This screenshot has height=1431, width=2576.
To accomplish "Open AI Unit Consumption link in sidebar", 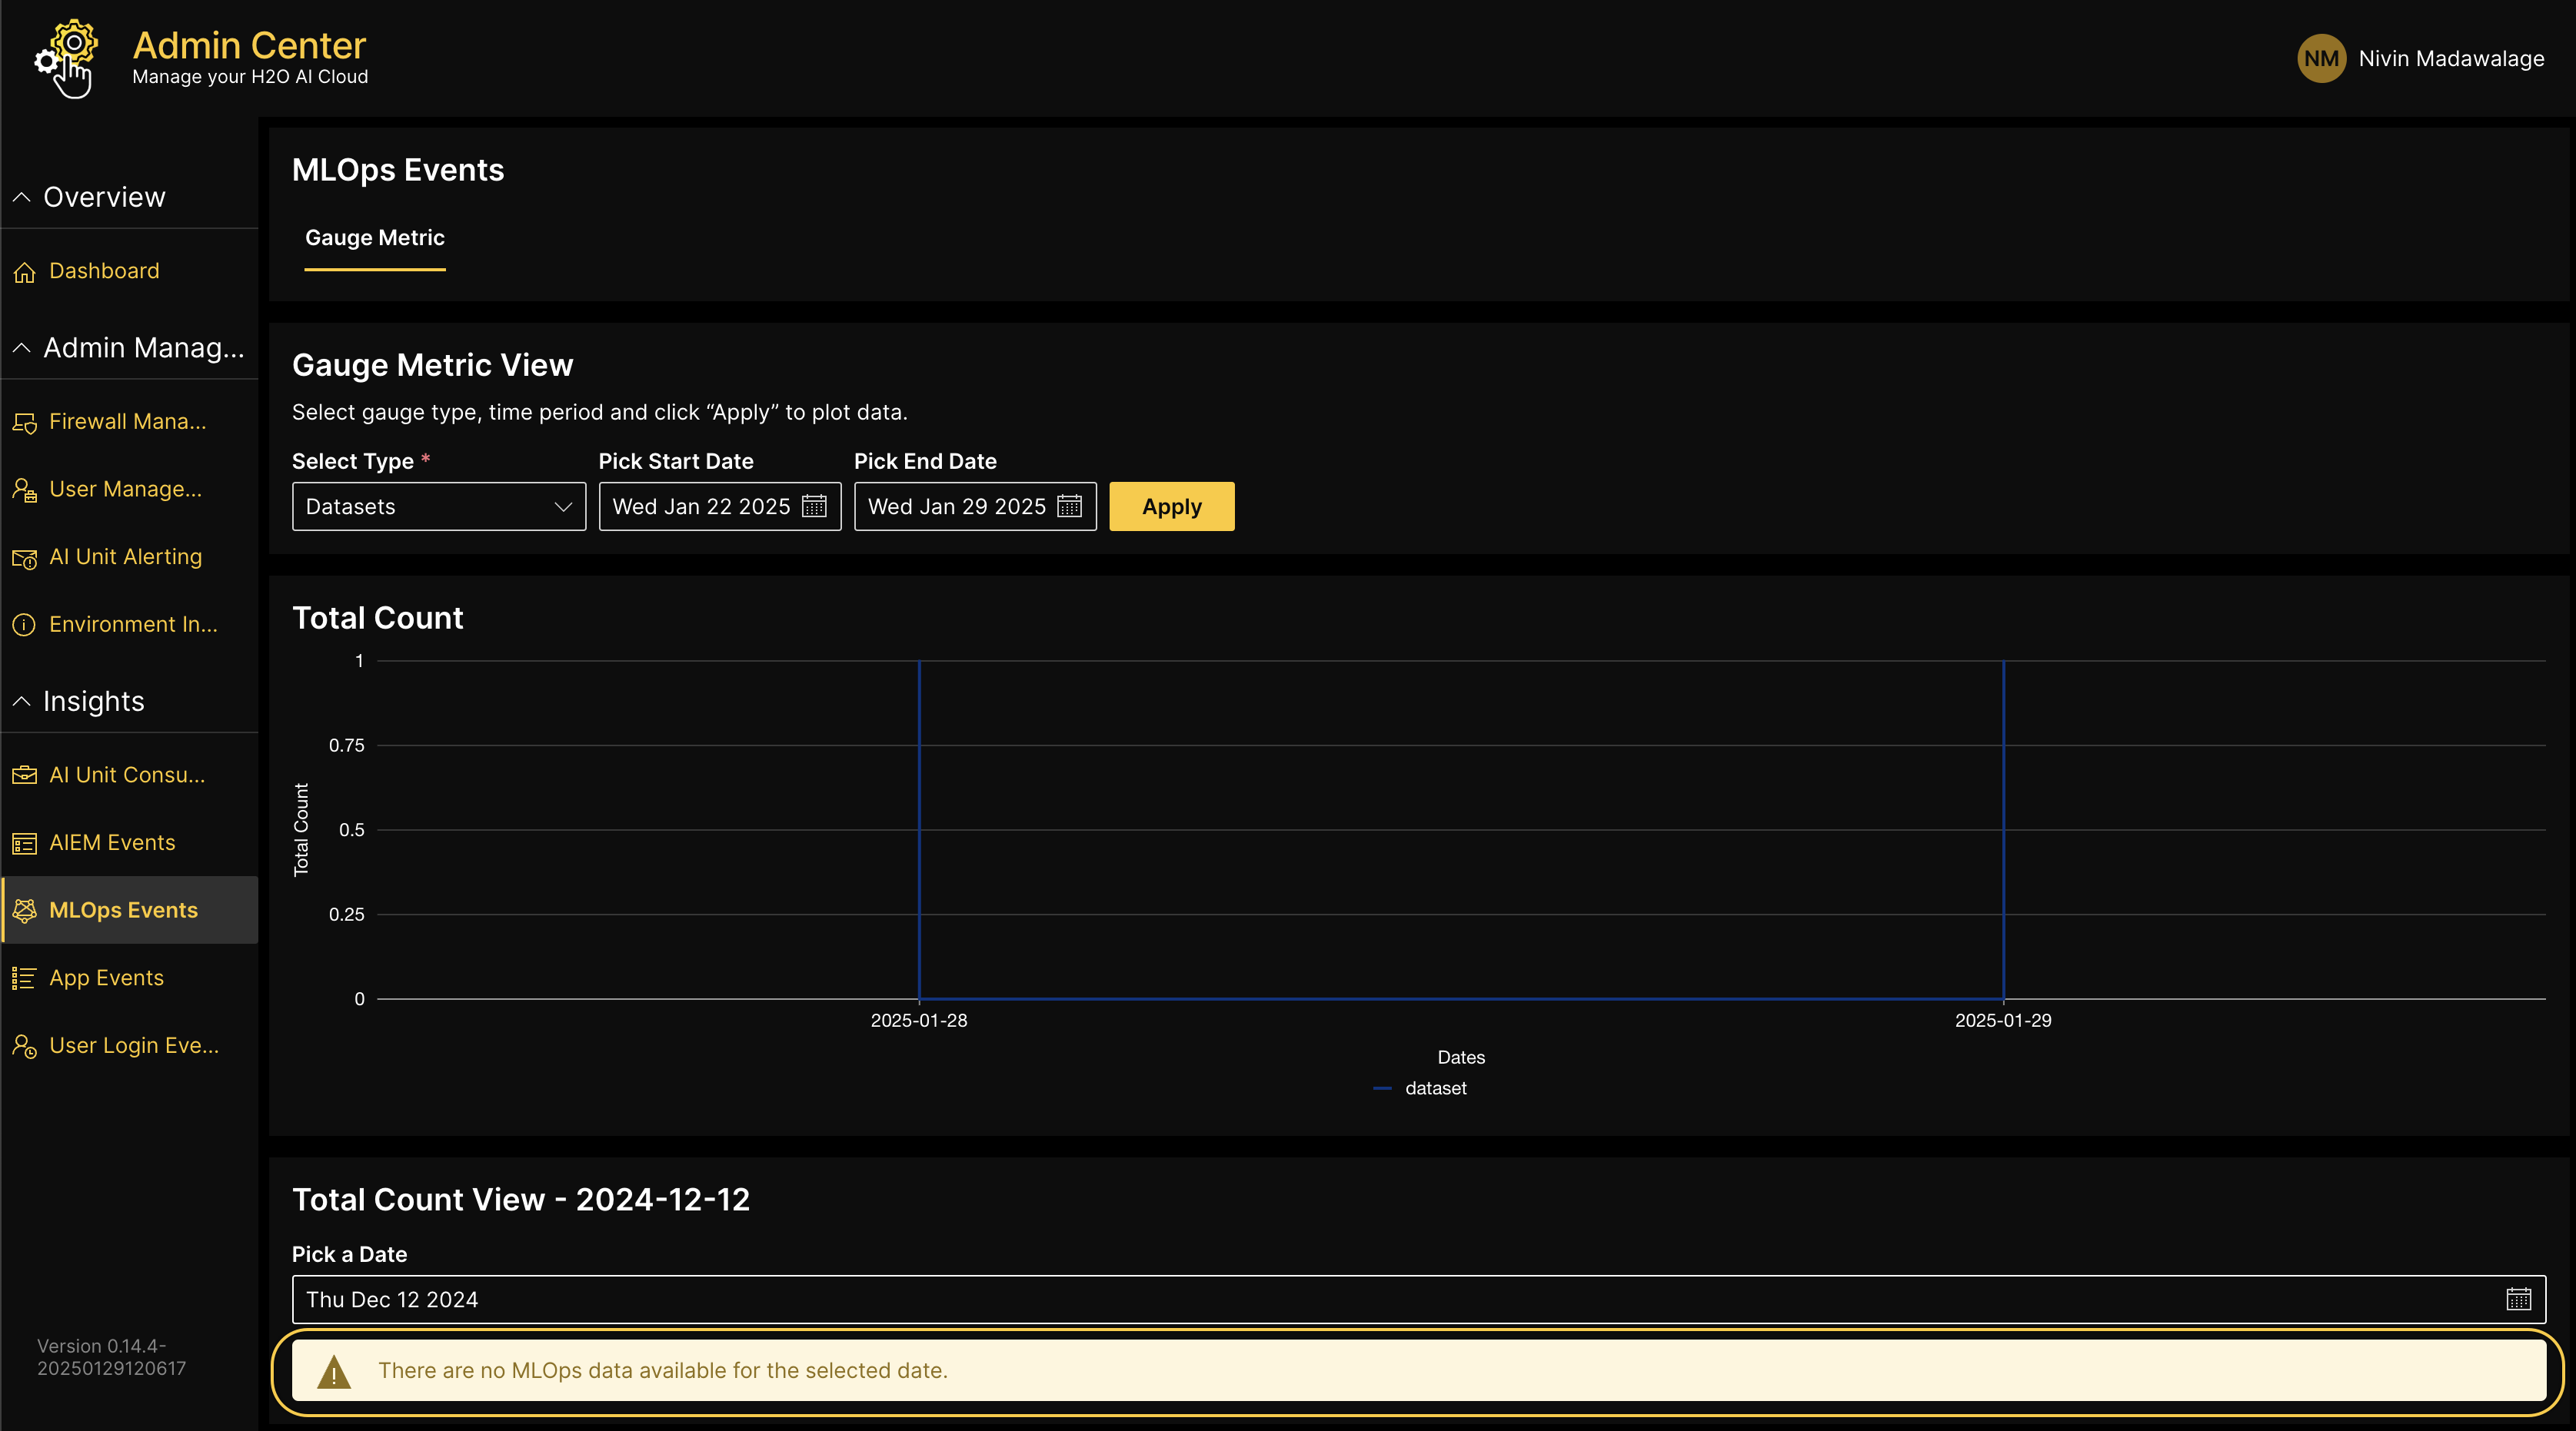I will [x=126, y=775].
